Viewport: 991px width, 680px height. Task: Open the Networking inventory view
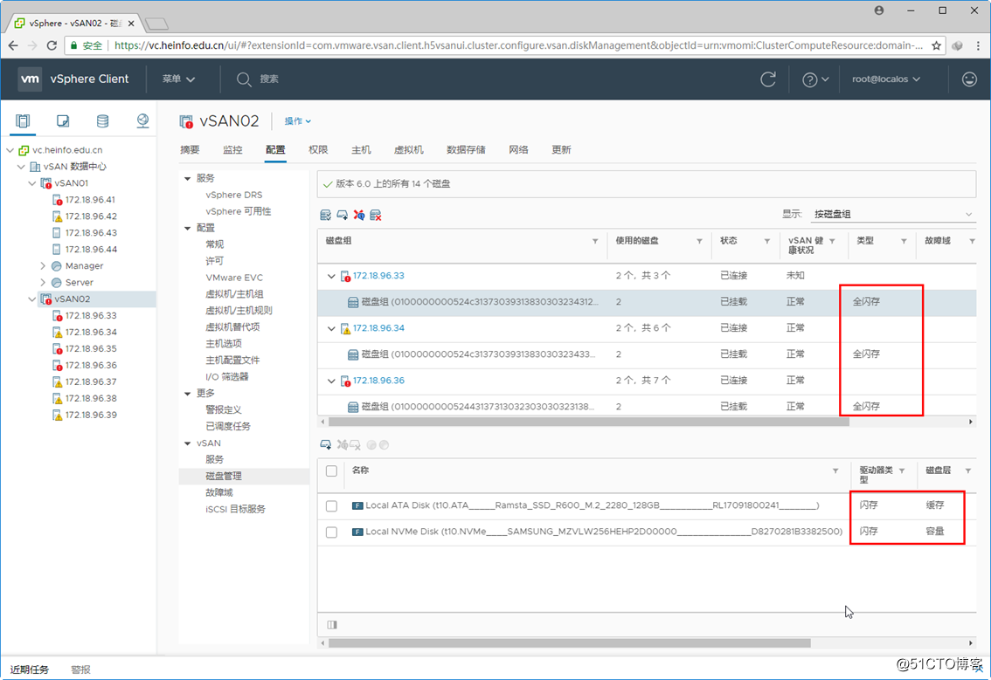tap(142, 120)
